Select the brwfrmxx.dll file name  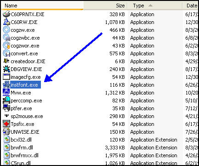(x=24, y=155)
